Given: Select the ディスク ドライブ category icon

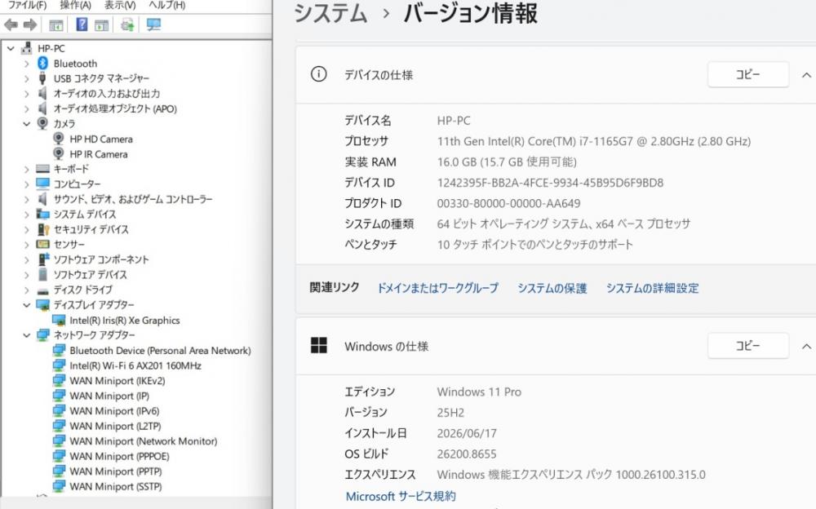Looking at the screenshot, I should [42, 290].
